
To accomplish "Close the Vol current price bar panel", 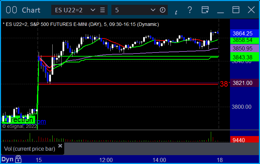I will pos(60,146).
